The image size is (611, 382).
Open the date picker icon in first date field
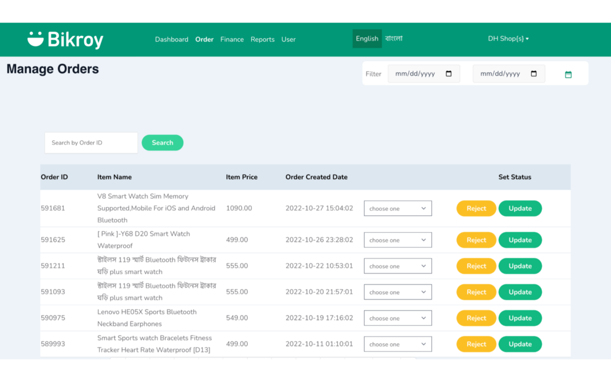(x=449, y=73)
